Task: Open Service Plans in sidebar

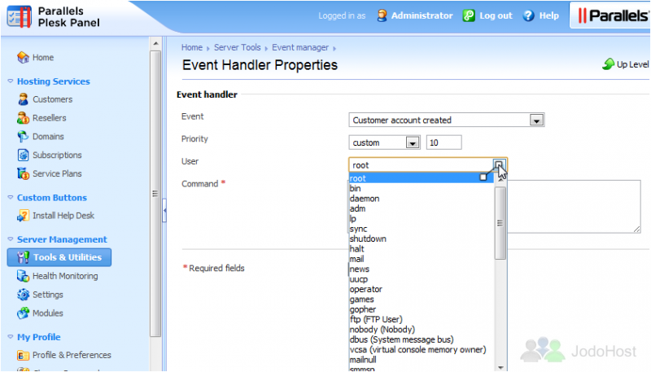Action: click(57, 173)
